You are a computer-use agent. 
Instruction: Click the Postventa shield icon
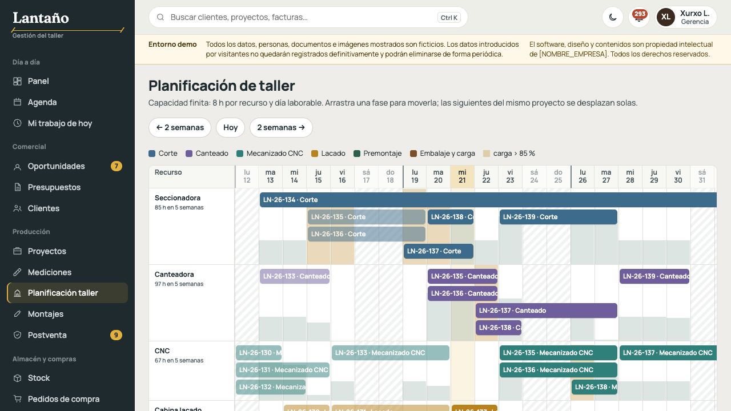17,335
